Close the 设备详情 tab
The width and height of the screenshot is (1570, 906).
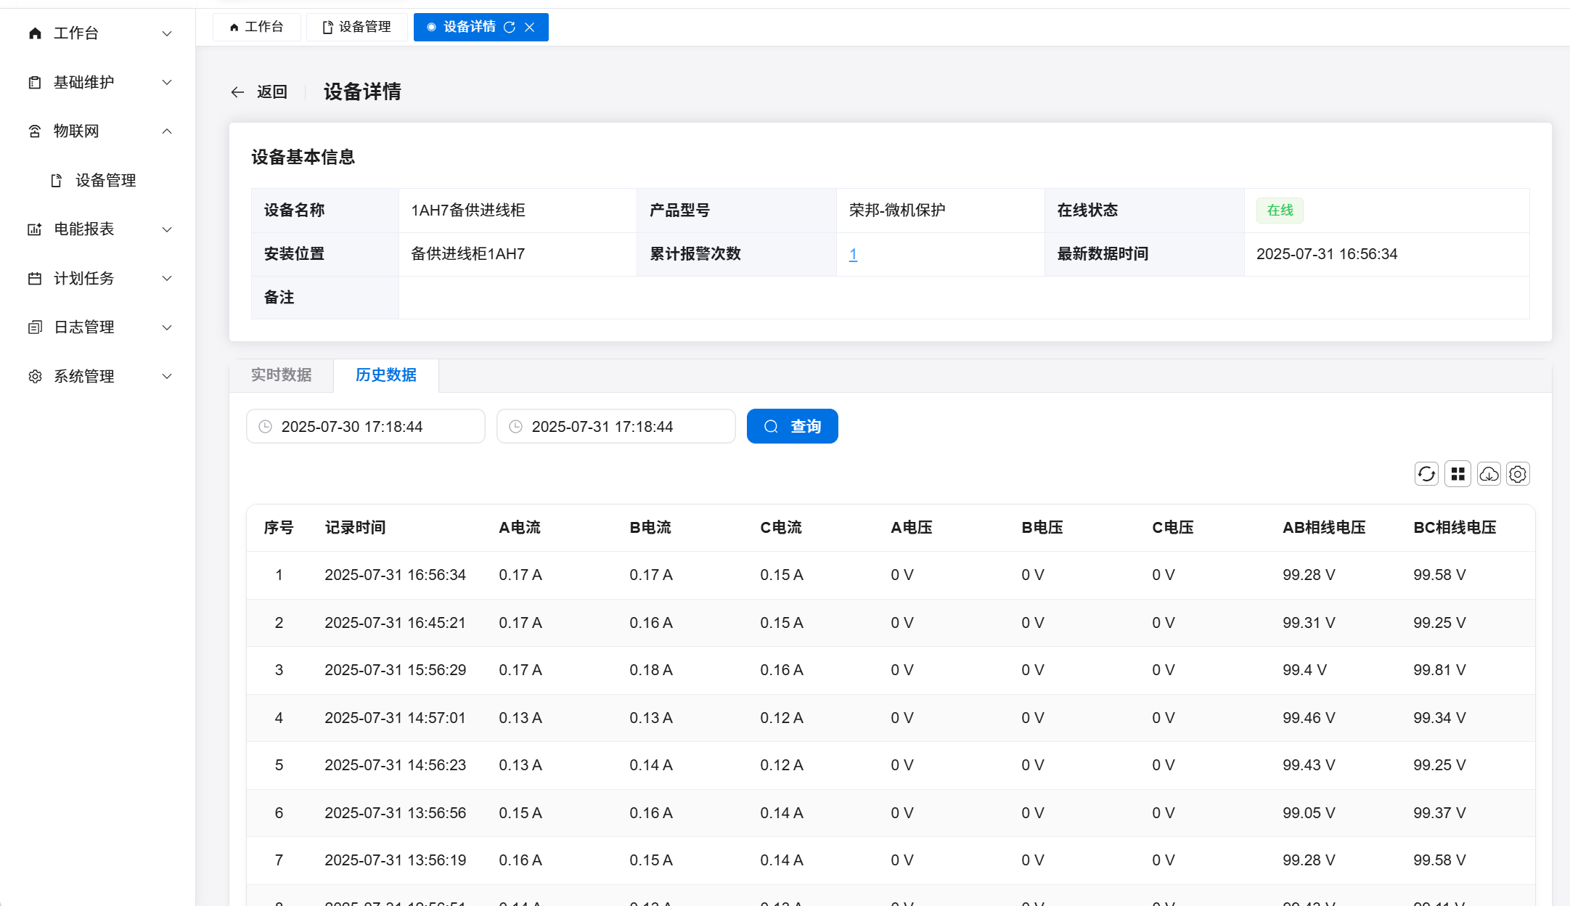pyautogui.click(x=530, y=27)
